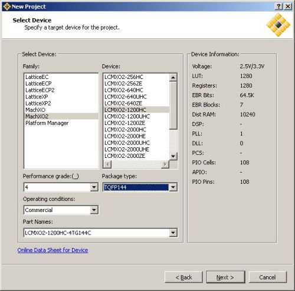Image resolution: width=295 pixels, height=291 pixels.
Task: Choose device LCMXO2-640UHC
Action: tap(136, 97)
